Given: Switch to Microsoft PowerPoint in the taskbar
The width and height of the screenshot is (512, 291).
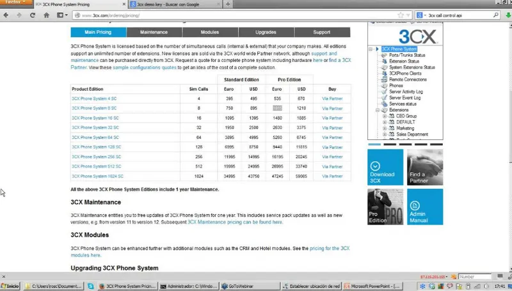Looking at the screenshot, I should click(372, 286).
